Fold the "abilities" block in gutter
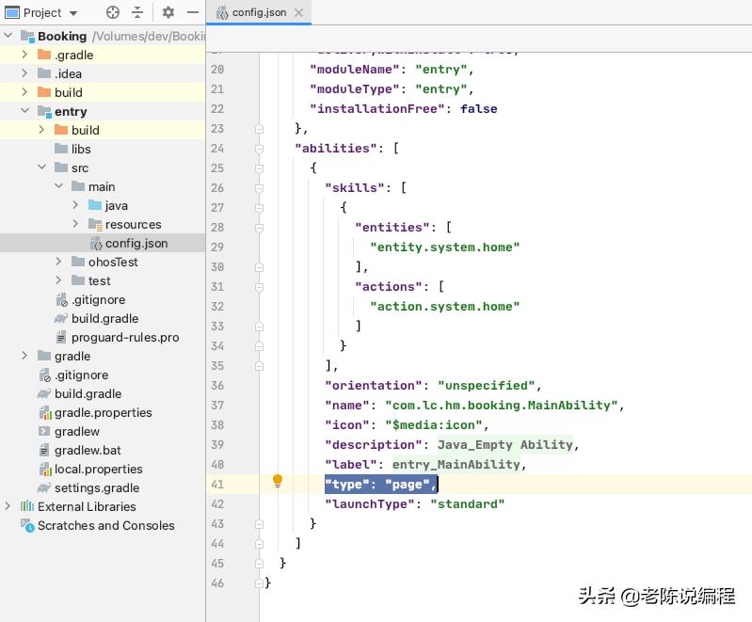 click(x=259, y=149)
